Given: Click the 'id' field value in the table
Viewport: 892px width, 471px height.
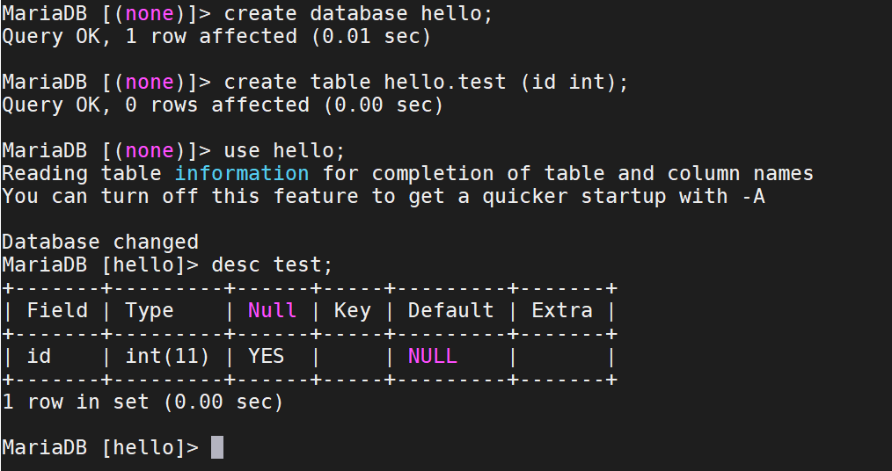Looking at the screenshot, I should pyautogui.click(x=40, y=356).
